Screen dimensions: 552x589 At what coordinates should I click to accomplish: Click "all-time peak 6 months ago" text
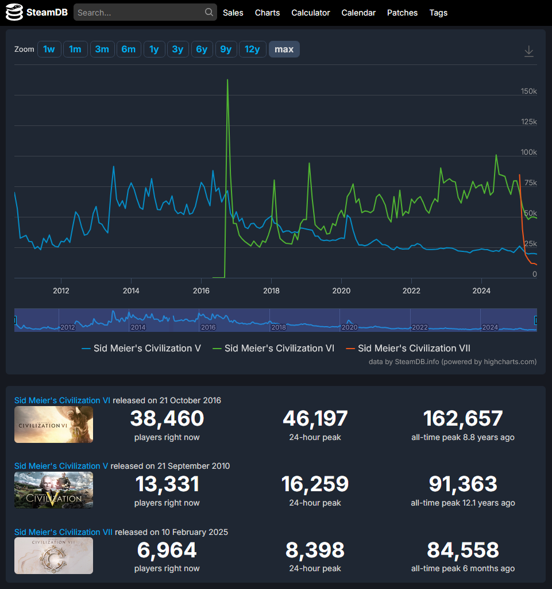click(x=463, y=568)
